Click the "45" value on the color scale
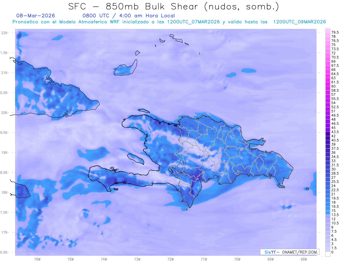The width and height of the screenshot is (341, 263). point(334,127)
